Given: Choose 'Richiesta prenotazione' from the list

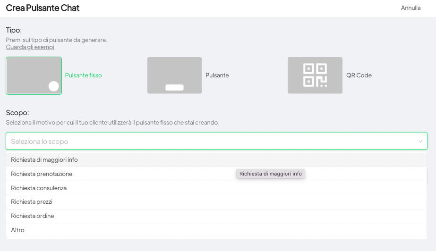Looking at the screenshot, I should pos(42,174).
